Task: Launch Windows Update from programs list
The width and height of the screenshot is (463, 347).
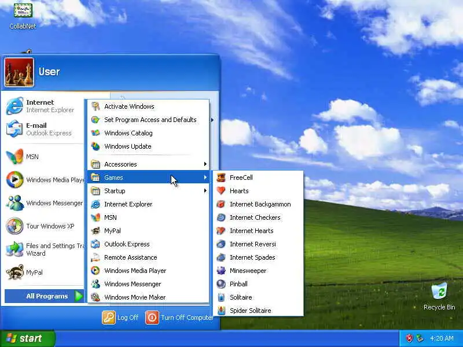Action: pos(148,146)
